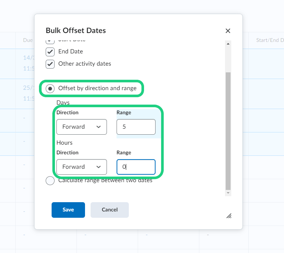Image resolution: width=284 pixels, height=253 pixels.
Task: Expand the Days Direction dropdown
Action: click(82, 127)
